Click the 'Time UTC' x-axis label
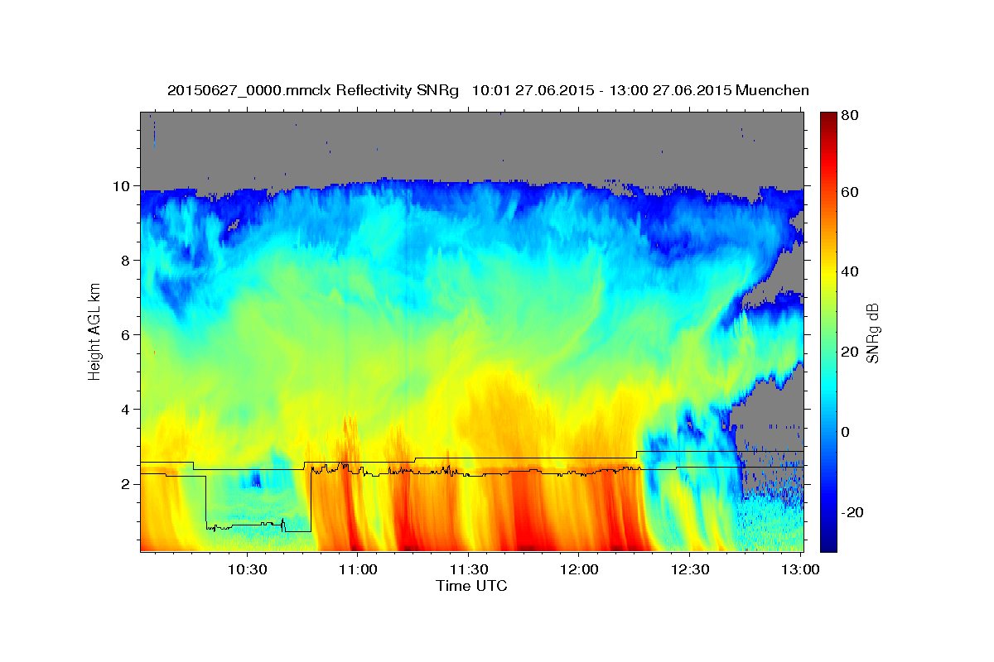This screenshot has width=994, height=662. click(471, 587)
